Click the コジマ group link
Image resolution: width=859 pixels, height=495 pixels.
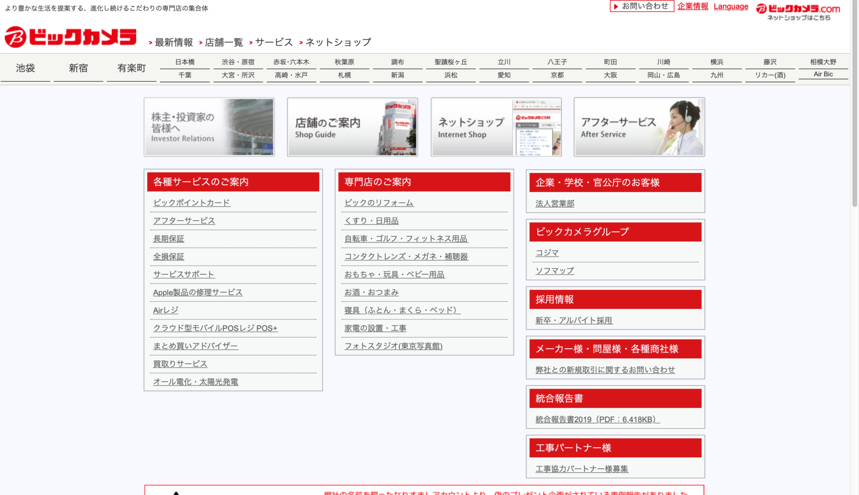[547, 253]
